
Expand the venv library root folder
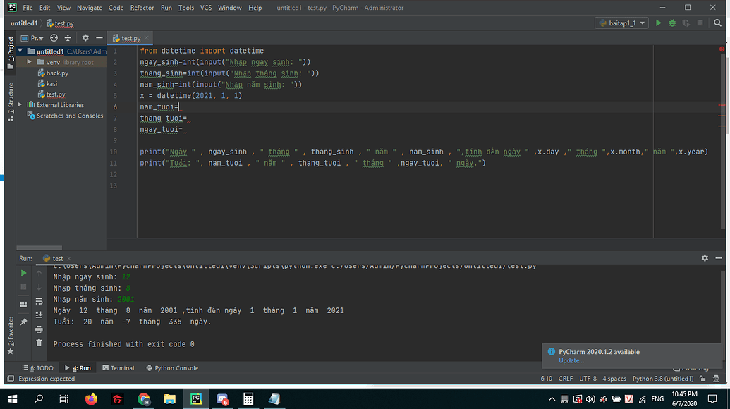click(x=30, y=62)
